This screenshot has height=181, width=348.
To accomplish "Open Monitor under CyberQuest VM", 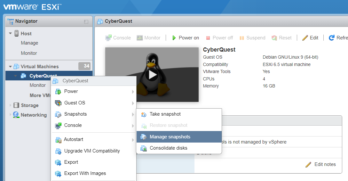I will coord(38,85).
